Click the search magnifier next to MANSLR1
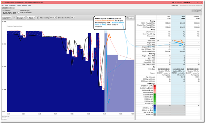 tap(18, 13)
